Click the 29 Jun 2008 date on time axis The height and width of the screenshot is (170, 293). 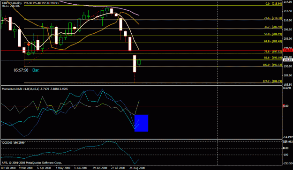coord(100,168)
